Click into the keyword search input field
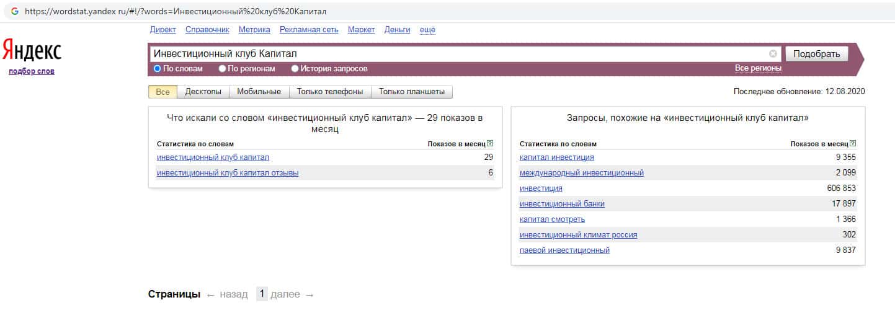Image resolution: width=895 pixels, height=318 pixels. coord(459,54)
